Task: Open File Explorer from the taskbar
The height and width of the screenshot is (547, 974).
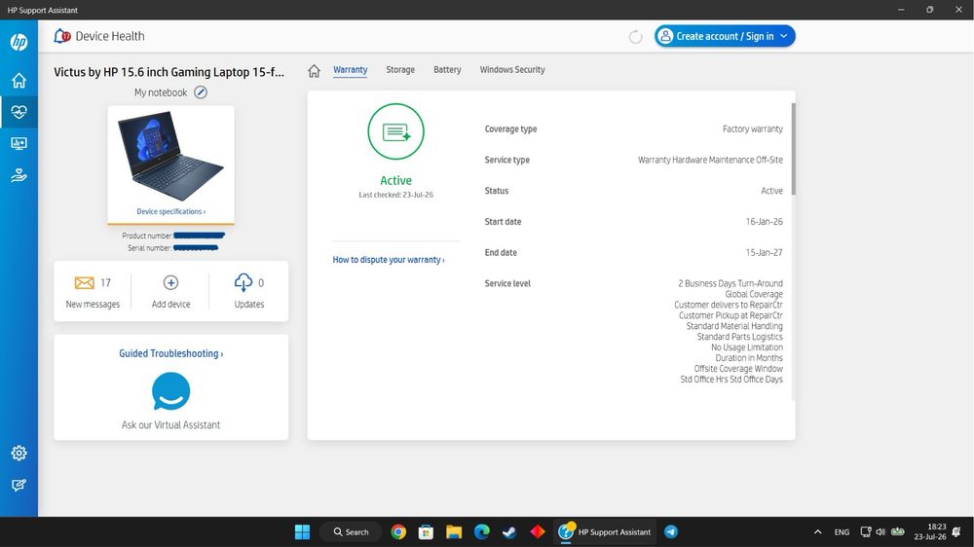Action: pos(454,532)
